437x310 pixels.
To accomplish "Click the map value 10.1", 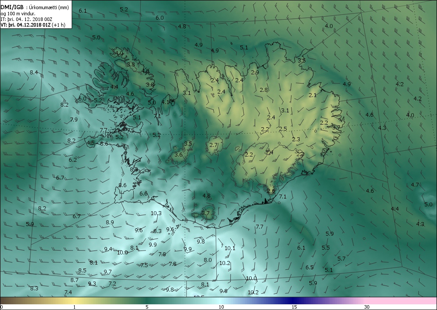I will point(230,248).
